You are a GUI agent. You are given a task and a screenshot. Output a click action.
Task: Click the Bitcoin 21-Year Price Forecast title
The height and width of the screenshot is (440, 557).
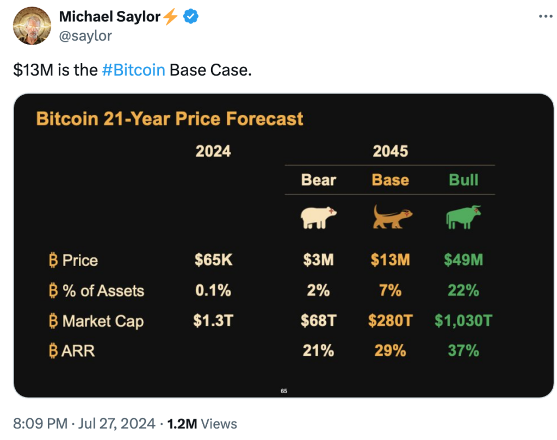tap(169, 119)
